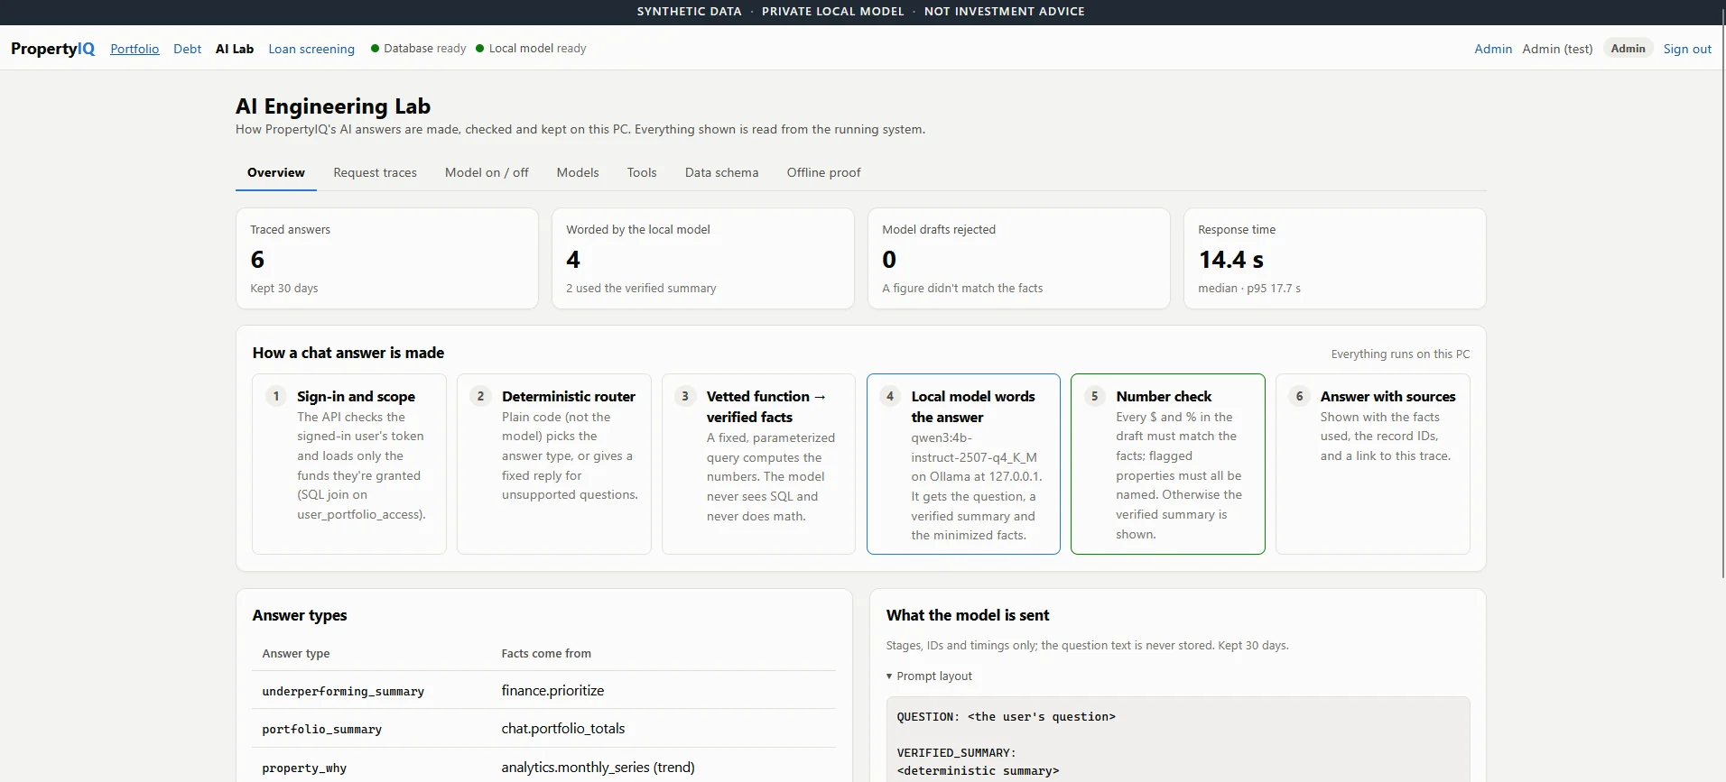Screen dimensions: 1726x782
Task: Click the Model drafts rejected card
Action: tap(1019, 259)
